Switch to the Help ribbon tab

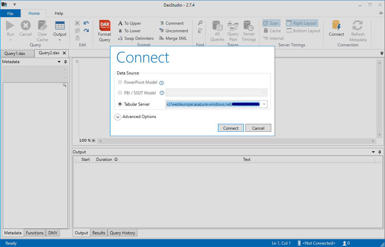pos(59,13)
